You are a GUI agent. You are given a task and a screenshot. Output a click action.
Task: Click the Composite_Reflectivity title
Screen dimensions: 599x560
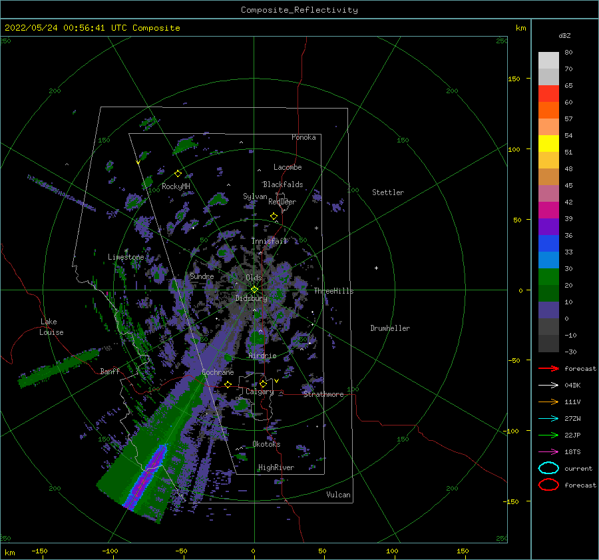click(x=299, y=10)
